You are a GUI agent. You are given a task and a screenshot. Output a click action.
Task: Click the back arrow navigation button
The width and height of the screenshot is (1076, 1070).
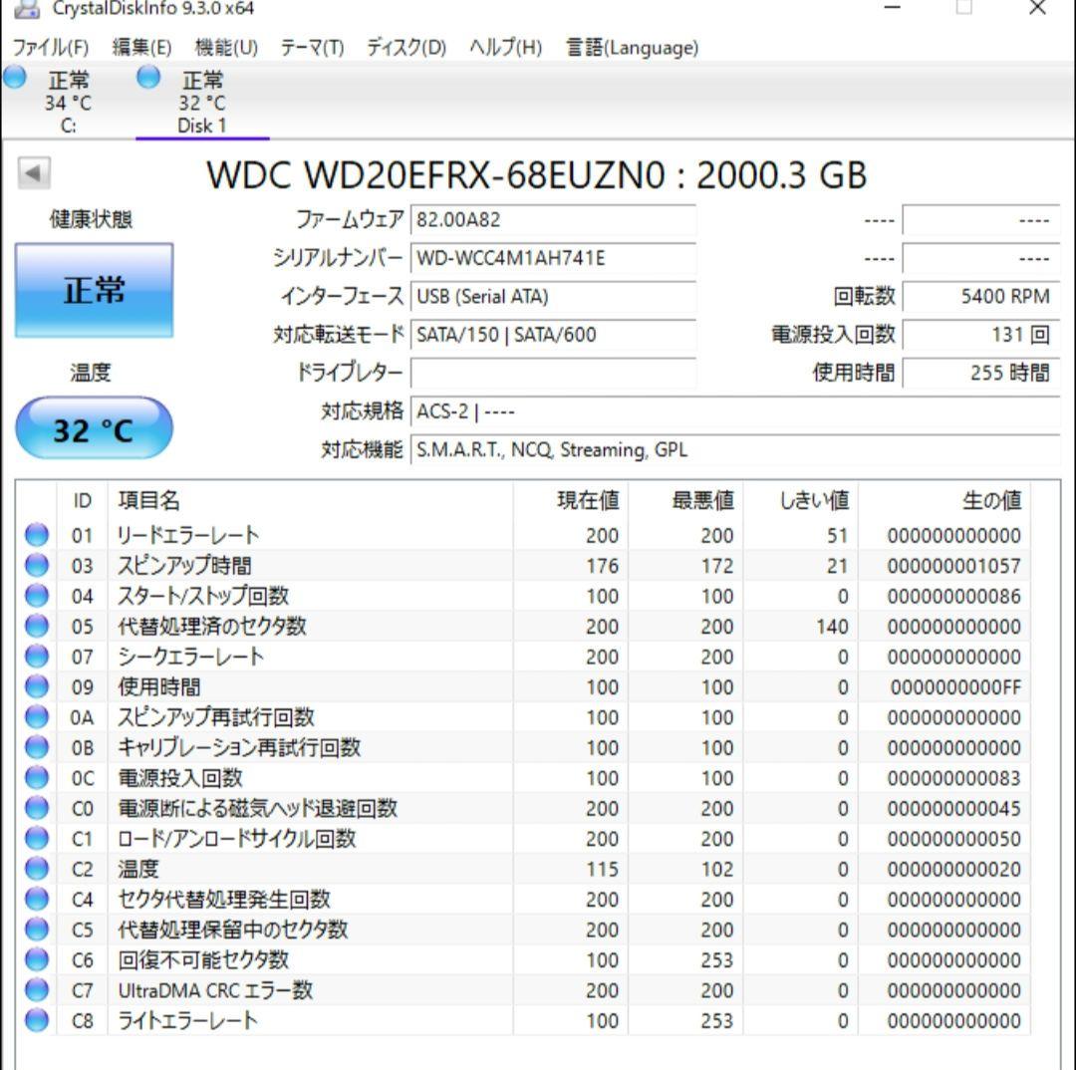click(x=35, y=172)
